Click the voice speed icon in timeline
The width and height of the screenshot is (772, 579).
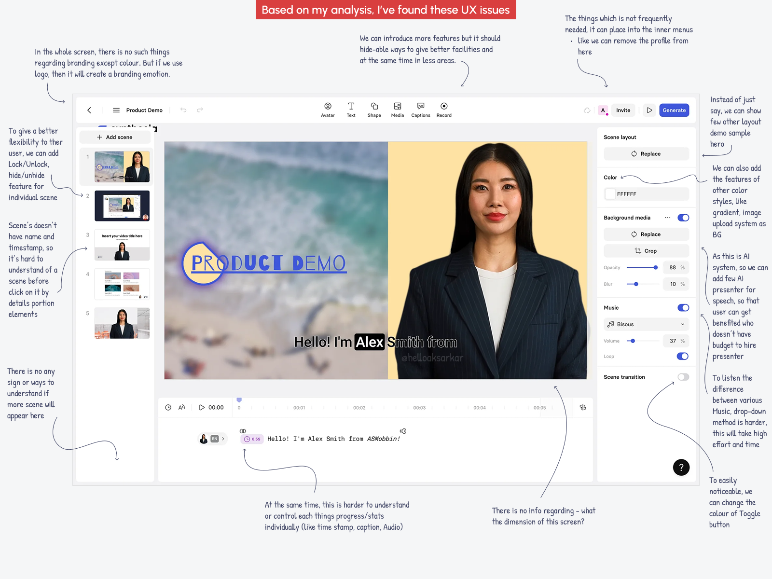(182, 407)
